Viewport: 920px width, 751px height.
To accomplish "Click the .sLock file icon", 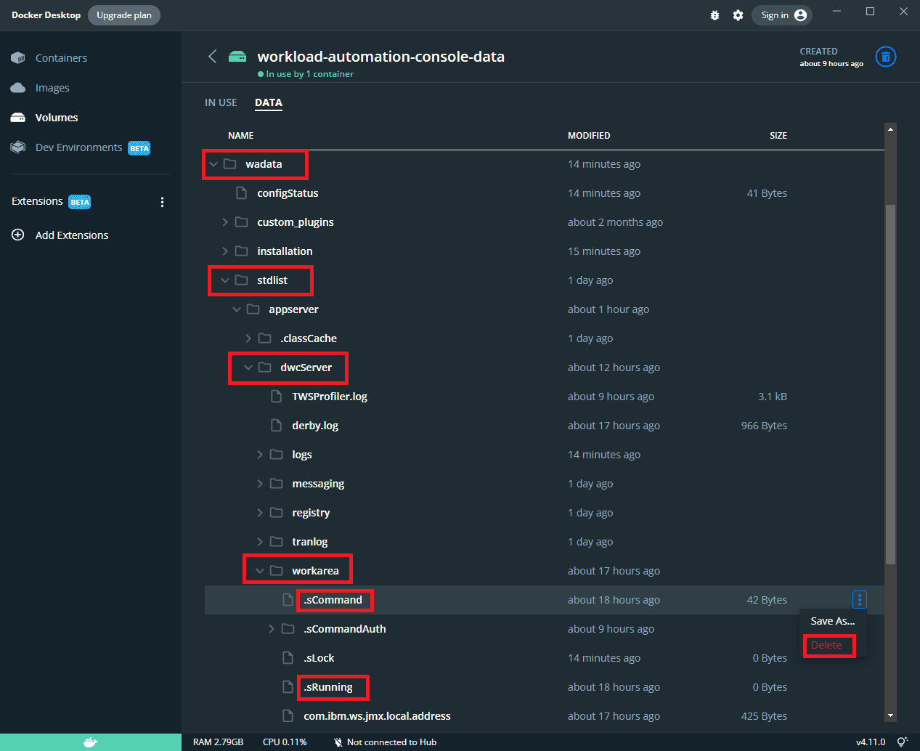I will pos(288,658).
